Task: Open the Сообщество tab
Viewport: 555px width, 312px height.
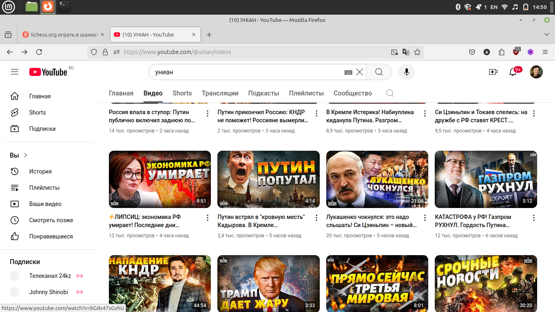Action: (x=353, y=93)
